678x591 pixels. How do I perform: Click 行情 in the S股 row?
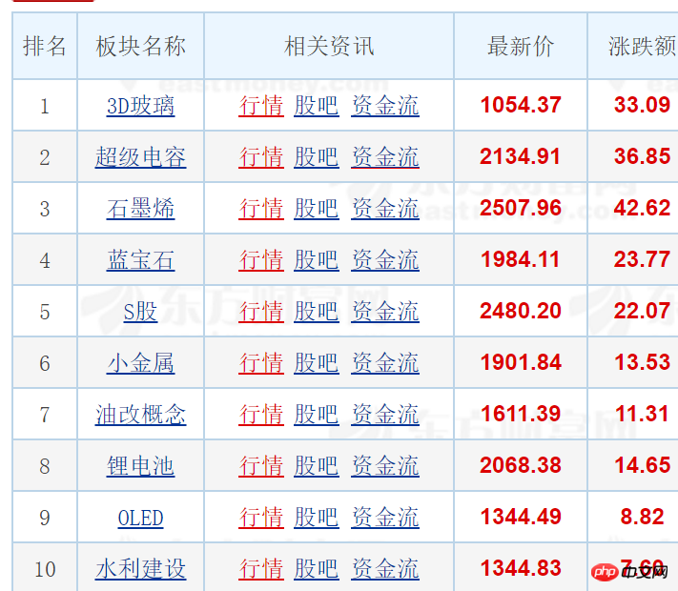click(x=261, y=312)
